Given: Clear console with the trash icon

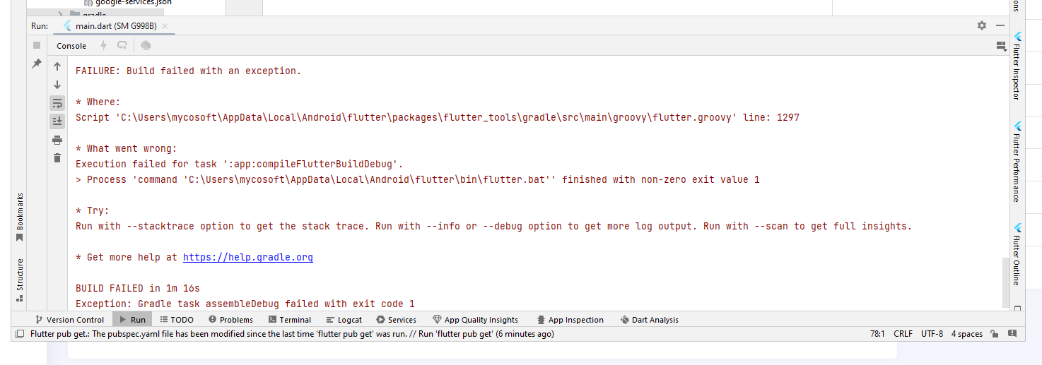Looking at the screenshot, I should click(x=57, y=157).
